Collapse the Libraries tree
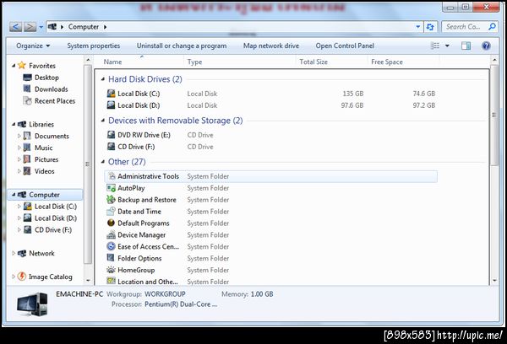The image size is (507, 344). tap(14, 124)
